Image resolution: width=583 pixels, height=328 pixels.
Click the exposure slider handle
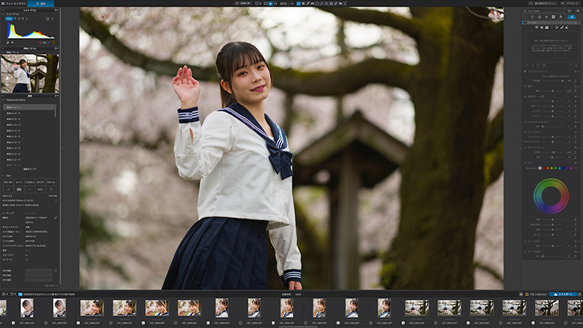pyautogui.click(x=552, y=90)
